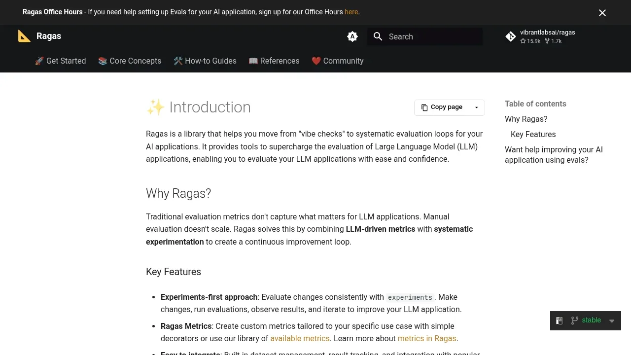Click the 'Why Ragas?' section heading
The image size is (631, 355).
pyautogui.click(x=178, y=193)
